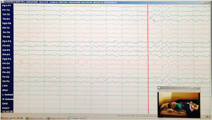Minimize the main EEG window

click(x=203, y=2)
